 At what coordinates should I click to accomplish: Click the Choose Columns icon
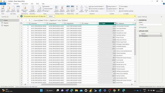pos(57,7)
